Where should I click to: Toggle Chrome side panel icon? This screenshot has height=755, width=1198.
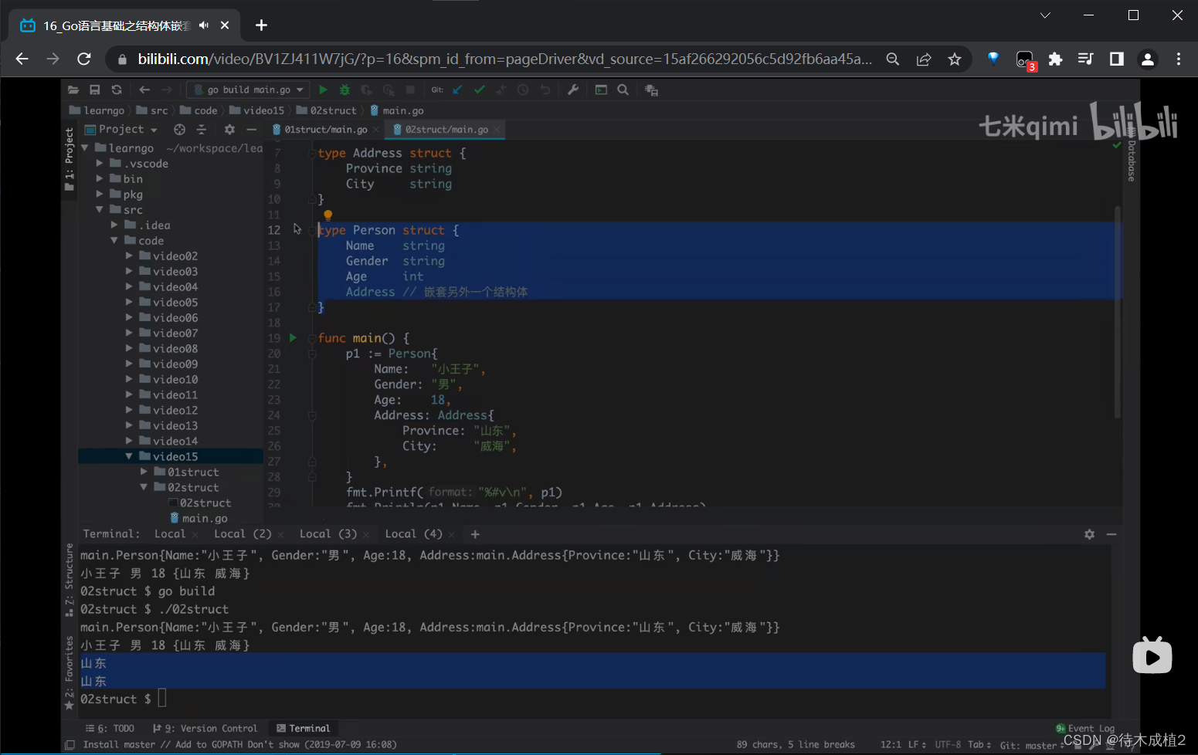tap(1116, 59)
